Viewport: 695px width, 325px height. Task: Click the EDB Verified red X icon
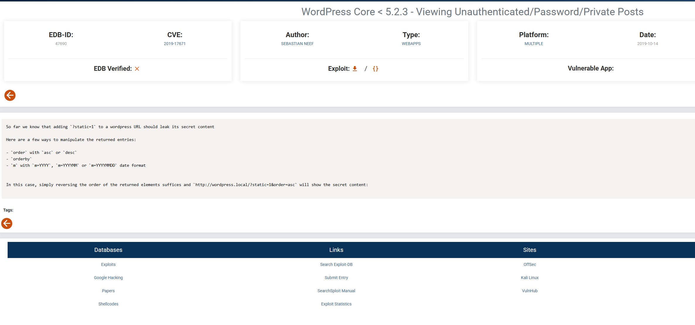coord(137,69)
